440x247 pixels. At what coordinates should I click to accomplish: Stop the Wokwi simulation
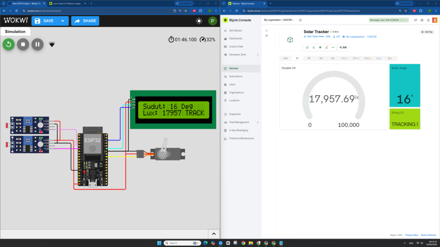pos(23,44)
